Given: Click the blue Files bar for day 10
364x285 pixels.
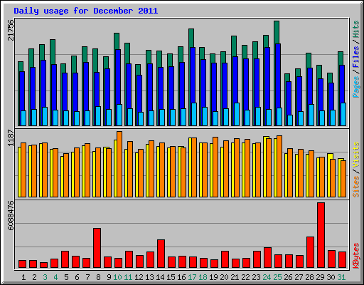Looking at the screenshot, I should pos(118,76).
